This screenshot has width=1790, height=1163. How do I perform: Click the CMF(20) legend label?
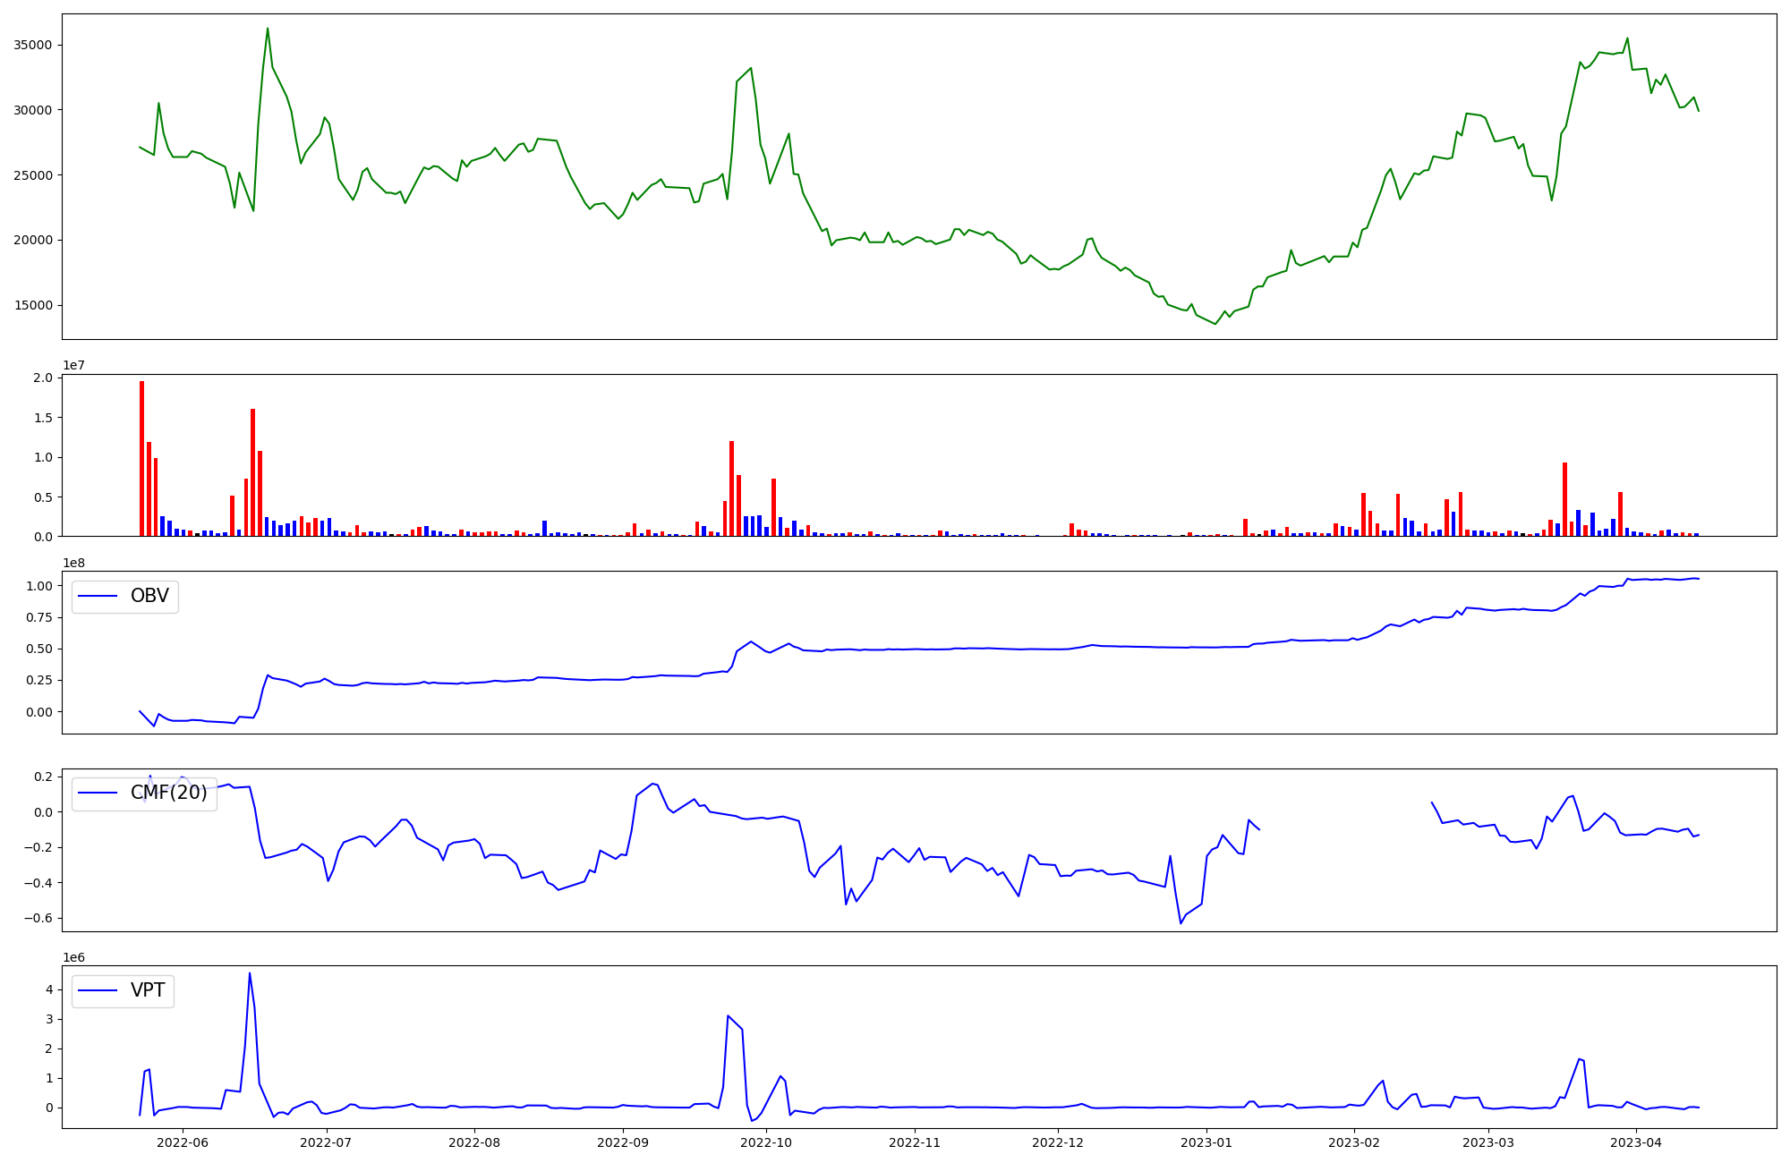click(x=168, y=794)
